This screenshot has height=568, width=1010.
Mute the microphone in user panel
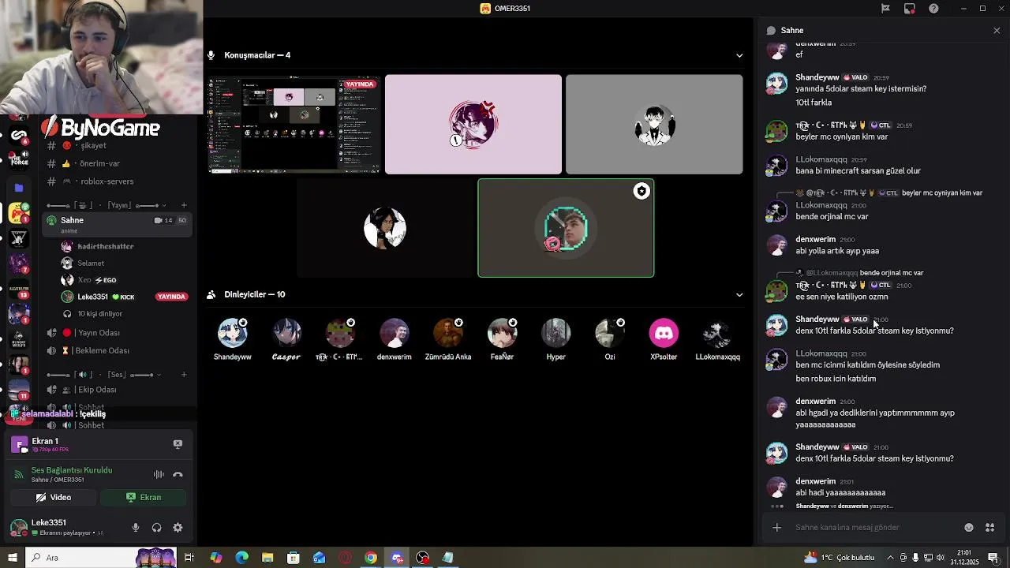click(x=135, y=528)
